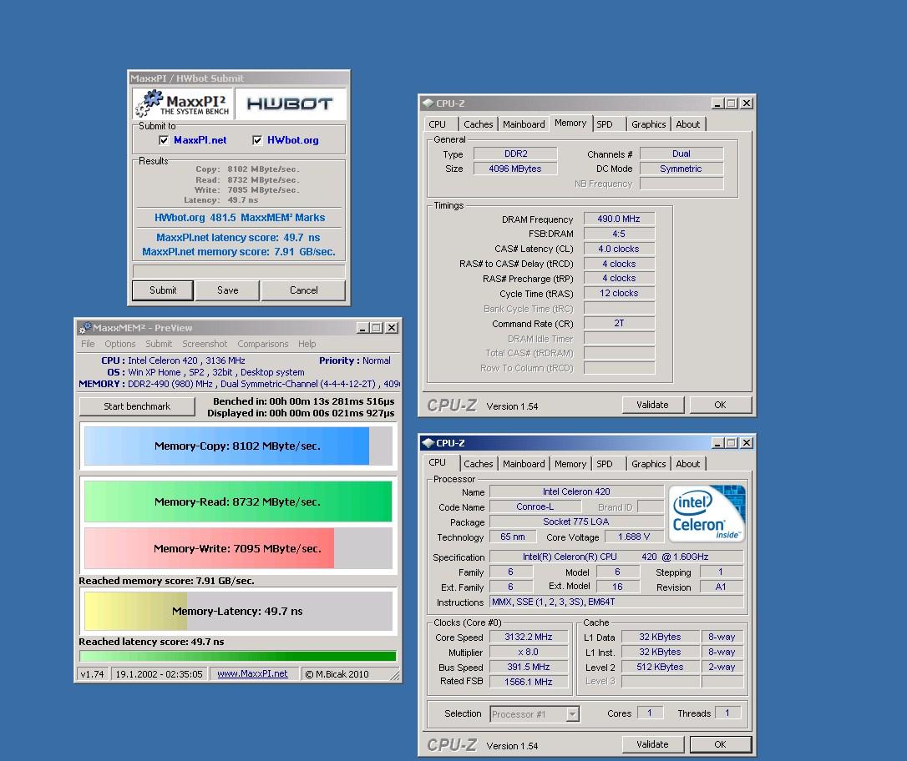
Task: Select Graphics tab in upper CPU-Z window
Action: (648, 124)
